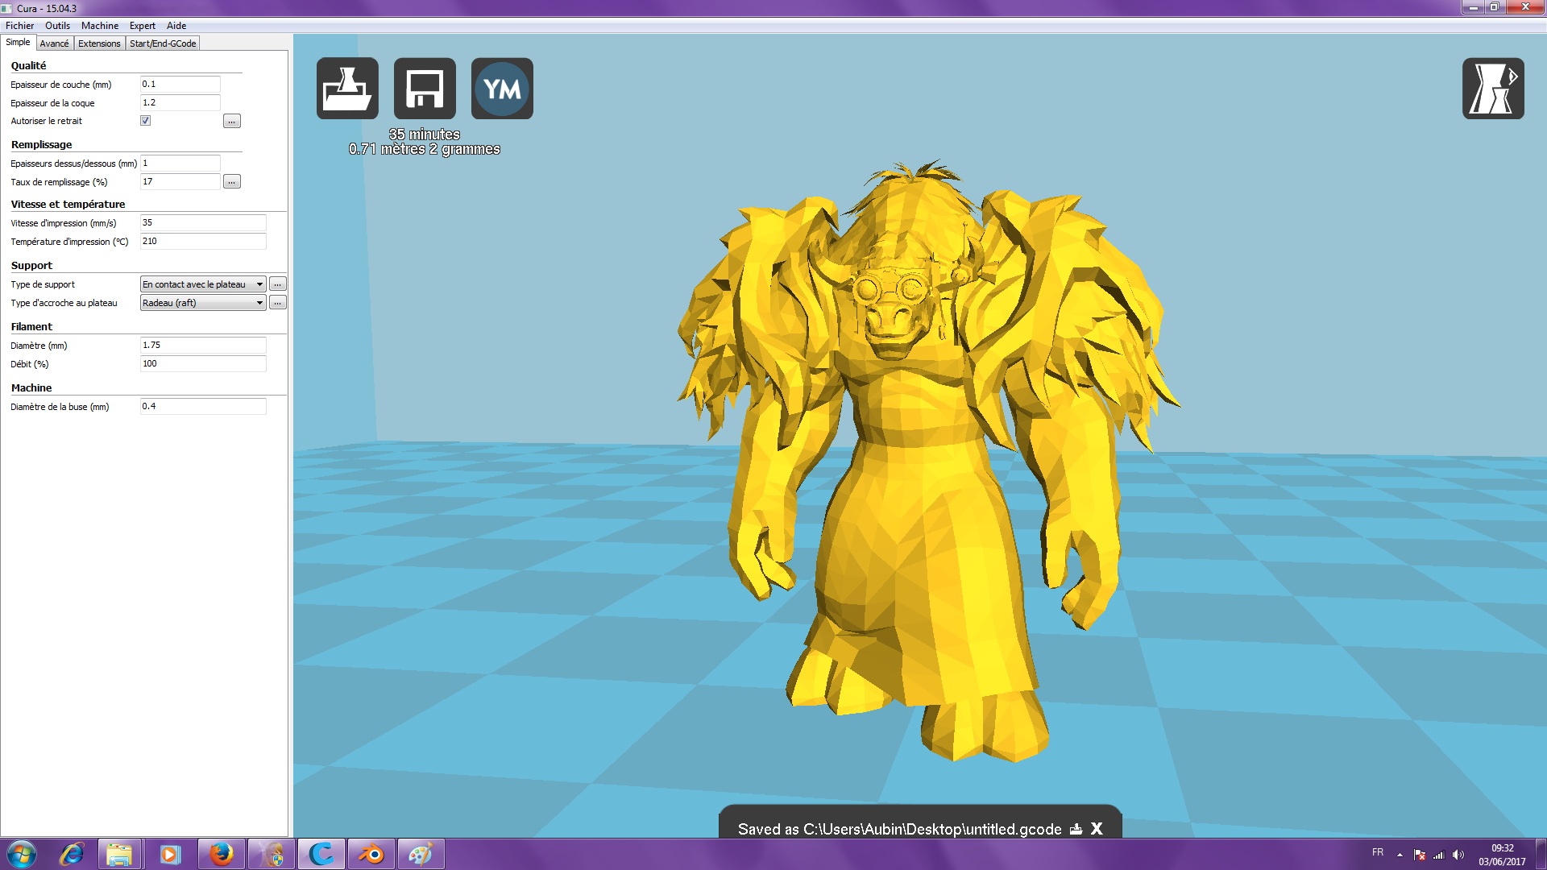Open the Expert menu

[142, 26]
